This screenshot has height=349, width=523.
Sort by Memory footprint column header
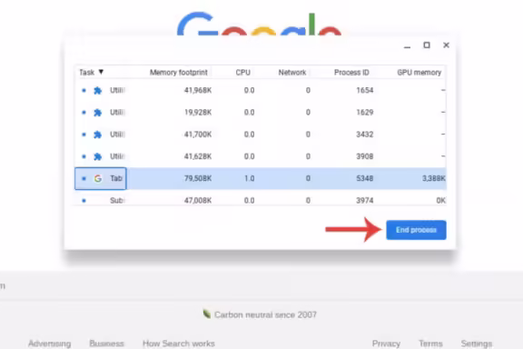pyautogui.click(x=179, y=72)
